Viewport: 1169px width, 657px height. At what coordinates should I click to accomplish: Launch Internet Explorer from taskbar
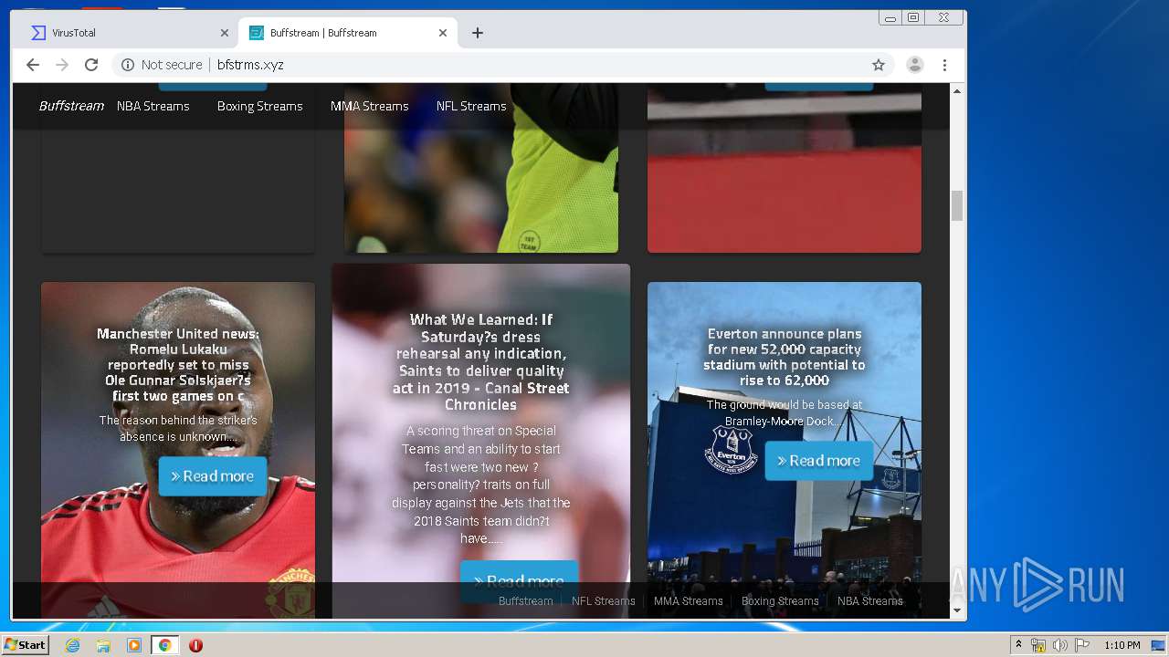coord(72,645)
